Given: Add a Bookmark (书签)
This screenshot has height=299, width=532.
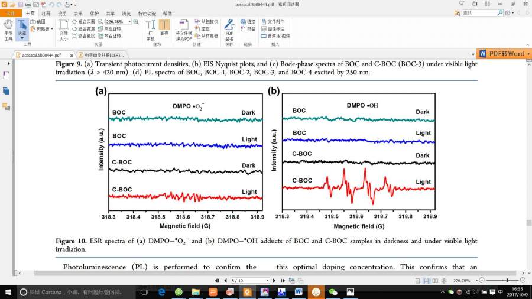Looking at the screenshot, I should [x=248, y=29].
